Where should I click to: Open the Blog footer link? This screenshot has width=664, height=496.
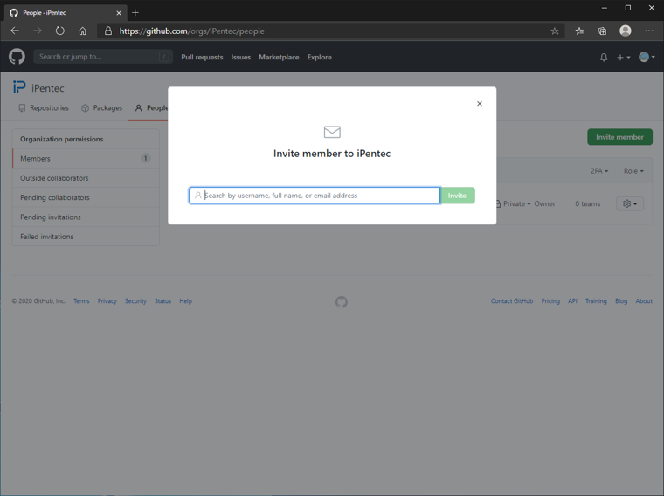coord(621,301)
